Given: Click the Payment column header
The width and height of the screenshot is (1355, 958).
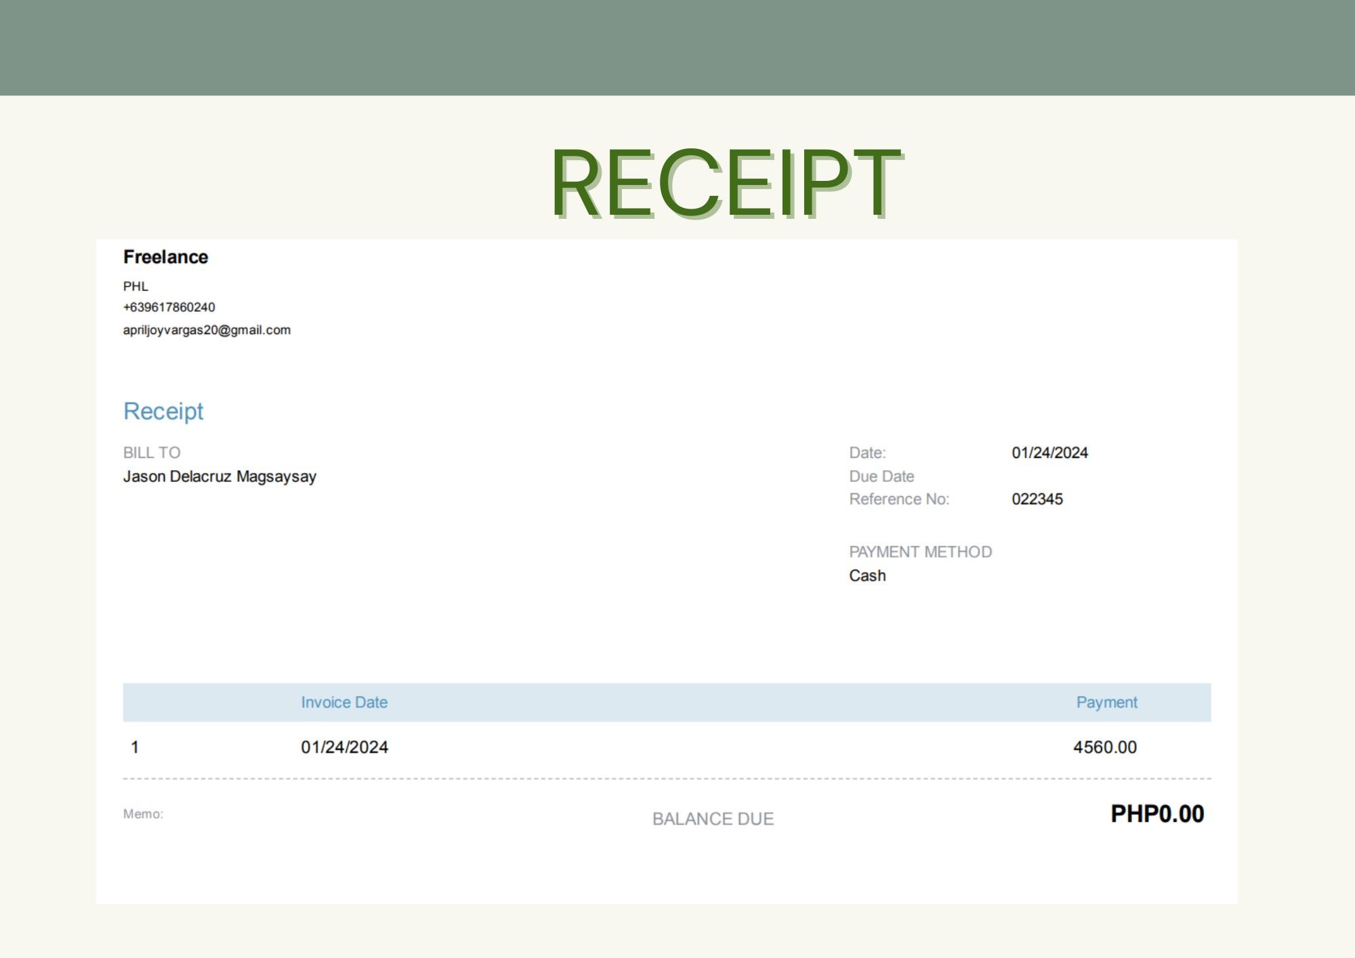Looking at the screenshot, I should [x=1106, y=703].
